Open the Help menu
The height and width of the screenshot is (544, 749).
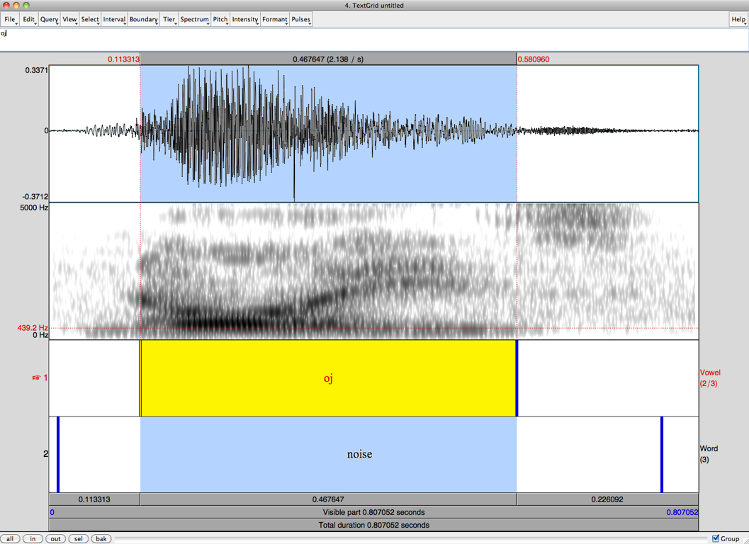(x=738, y=20)
